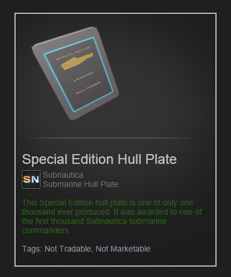Select the 'Not Marketable' tag
This screenshot has width=231, height=277.
123,249
